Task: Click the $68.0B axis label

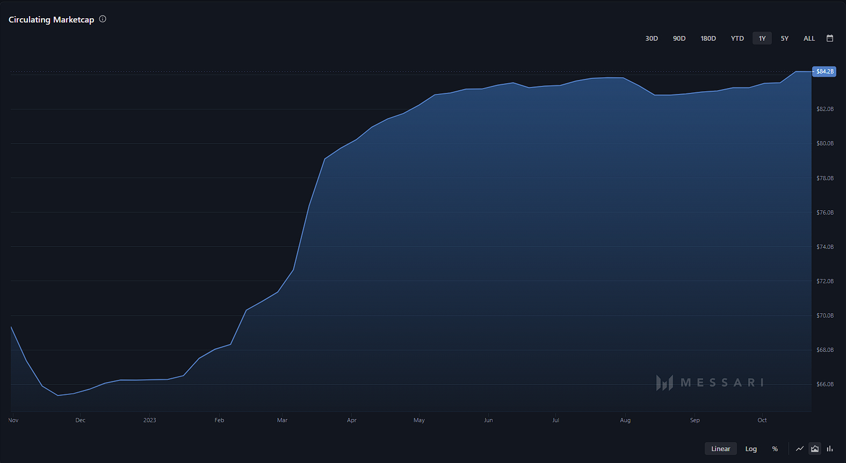Action: (x=825, y=350)
